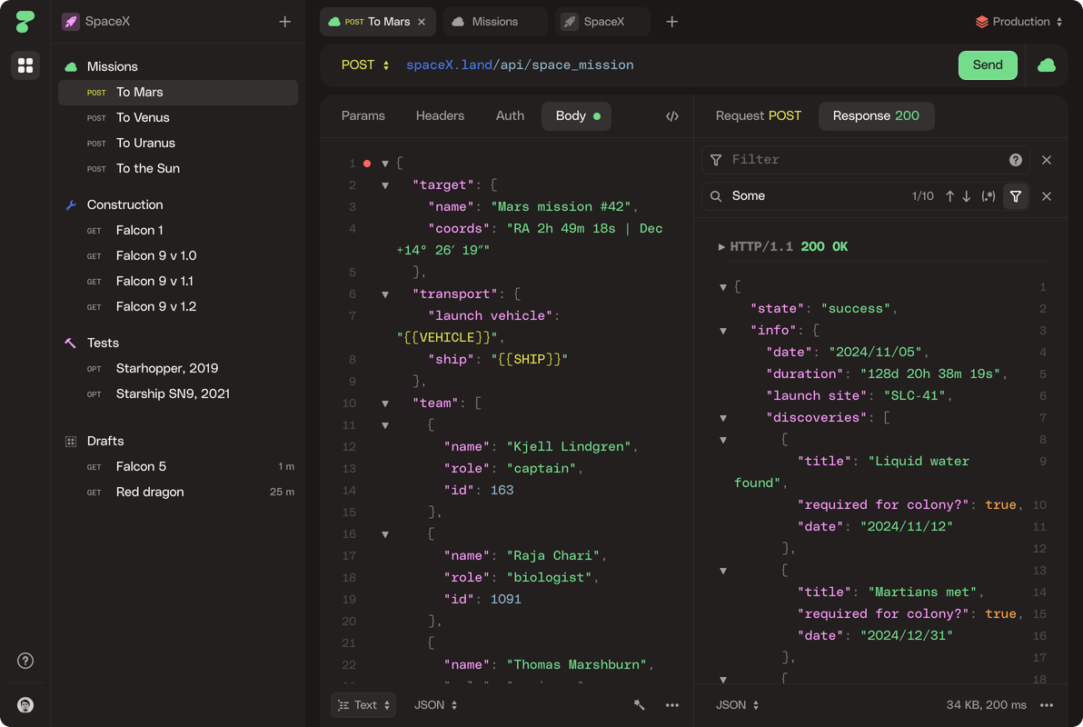This screenshot has height=727, width=1083.
Task: Collapse the discoveries array in the response
Action: point(722,417)
